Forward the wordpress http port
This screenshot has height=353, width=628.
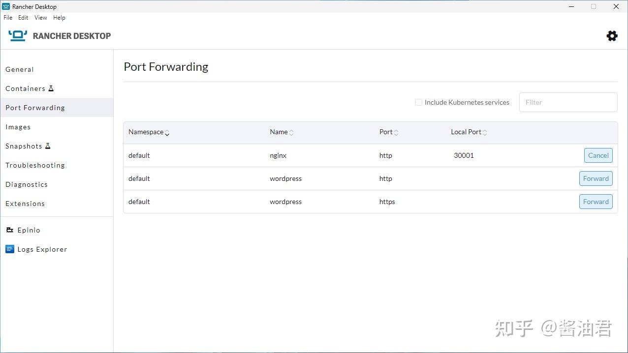point(596,178)
